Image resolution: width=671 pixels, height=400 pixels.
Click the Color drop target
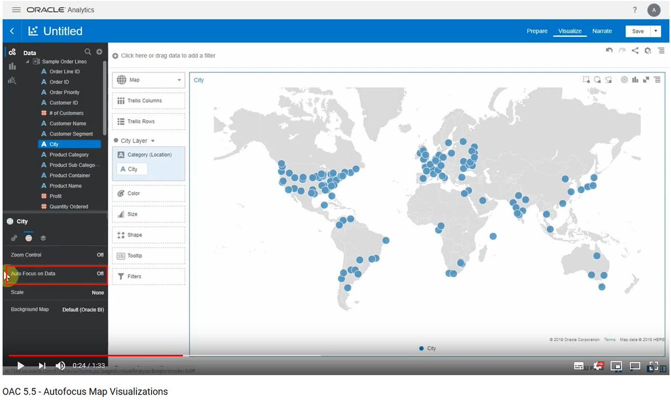point(148,194)
